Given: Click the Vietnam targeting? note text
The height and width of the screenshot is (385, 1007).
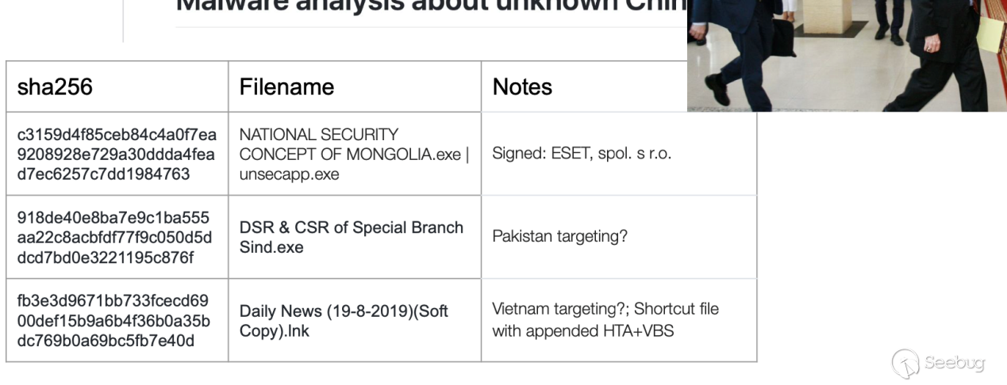Looking at the screenshot, I should 559,309.
